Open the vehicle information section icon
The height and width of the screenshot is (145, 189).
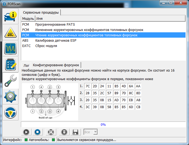tap(10, 16)
